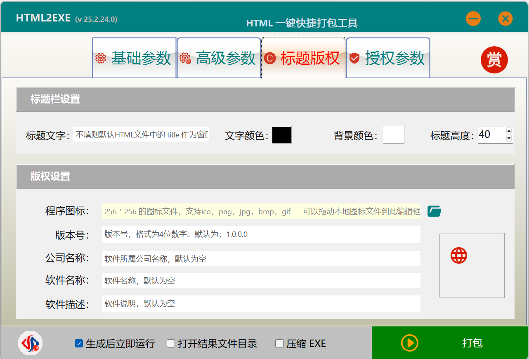Click the 版本号 input field
The height and width of the screenshot is (359, 529).
(x=262, y=234)
